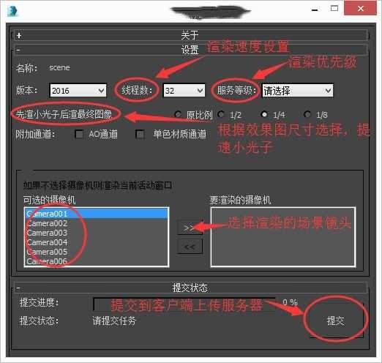Click the 请提交任务 status text

click(114, 321)
